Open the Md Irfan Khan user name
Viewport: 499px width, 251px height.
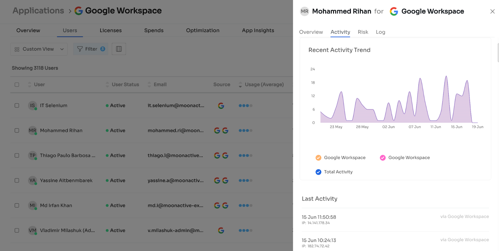(x=56, y=205)
